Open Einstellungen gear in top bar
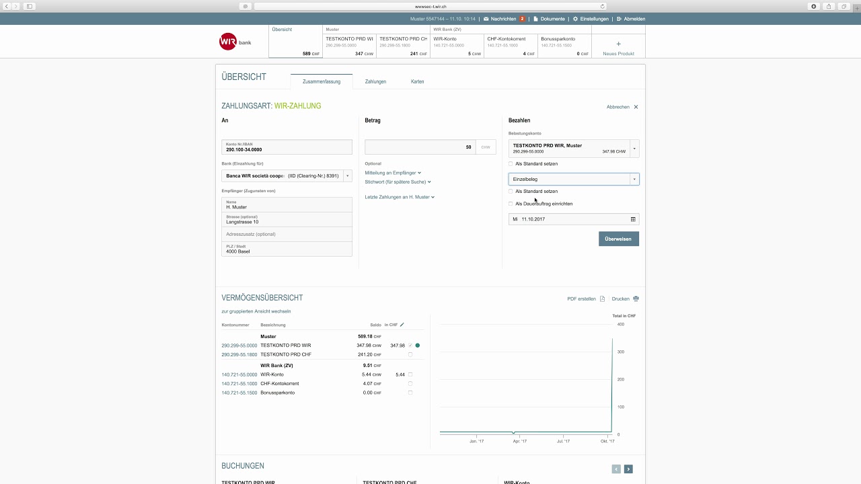This screenshot has height=484, width=861. 575,19
